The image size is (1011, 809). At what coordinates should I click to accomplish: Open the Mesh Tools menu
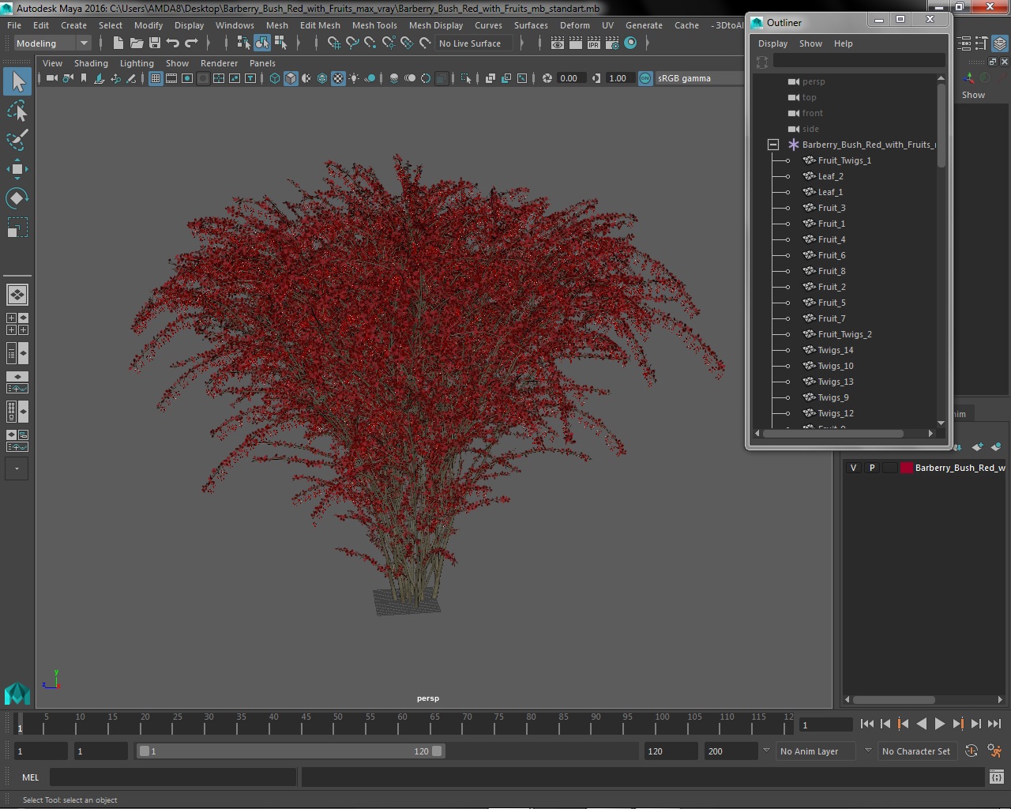pyautogui.click(x=374, y=25)
